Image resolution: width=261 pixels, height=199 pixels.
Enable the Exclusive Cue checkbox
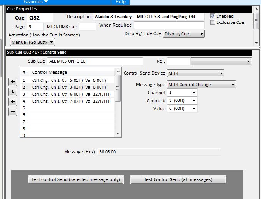213,22
